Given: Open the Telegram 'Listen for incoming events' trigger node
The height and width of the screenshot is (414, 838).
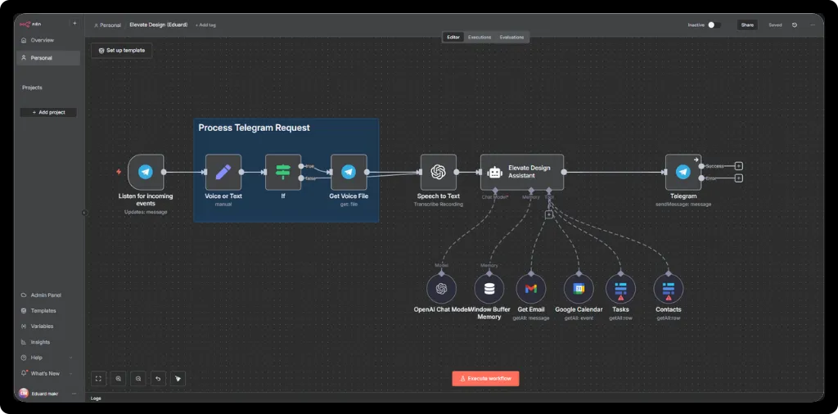Looking at the screenshot, I should [x=146, y=172].
